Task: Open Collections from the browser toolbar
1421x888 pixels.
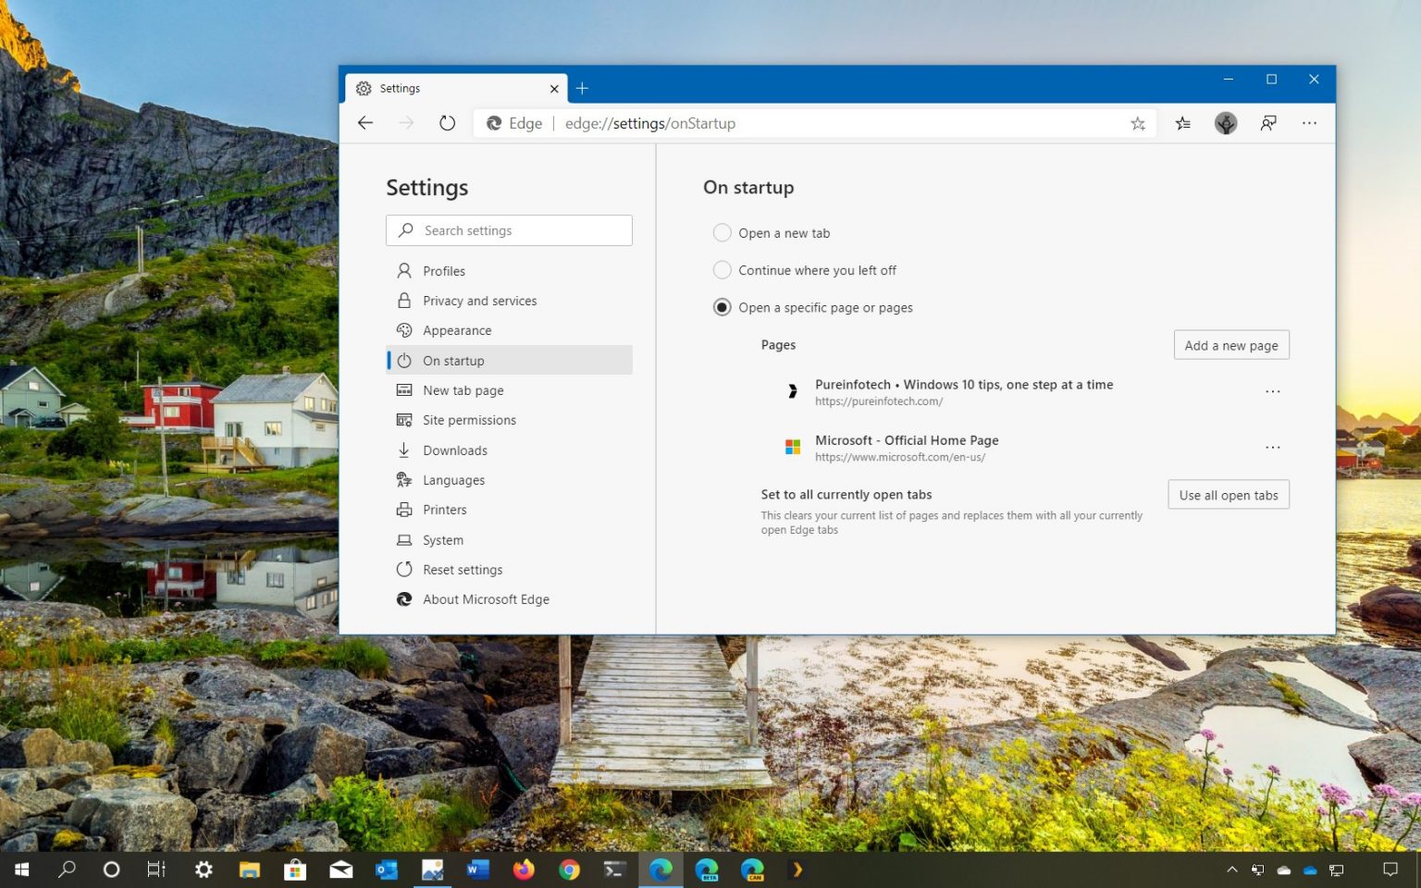Action: point(1183,123)
